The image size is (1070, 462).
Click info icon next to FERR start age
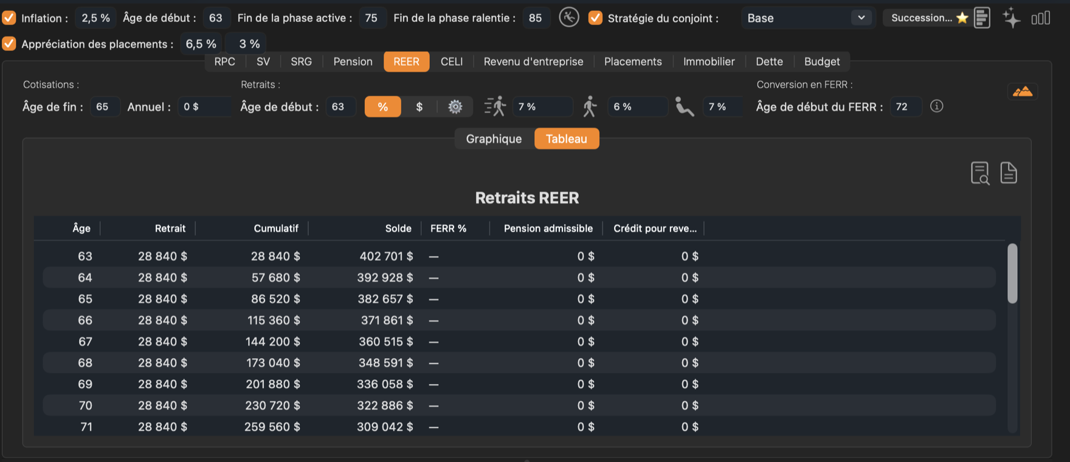[x=937, y=106]
